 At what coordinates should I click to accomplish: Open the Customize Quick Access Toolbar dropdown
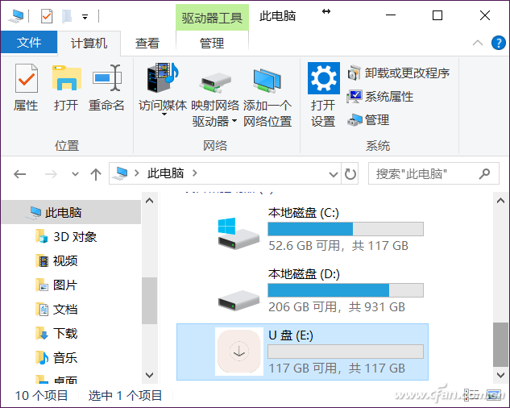click(x=85, y=17)
